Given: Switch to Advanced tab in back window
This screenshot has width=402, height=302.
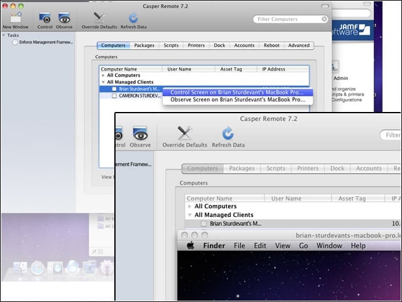Looking at the screenshot, I should 299,45.
